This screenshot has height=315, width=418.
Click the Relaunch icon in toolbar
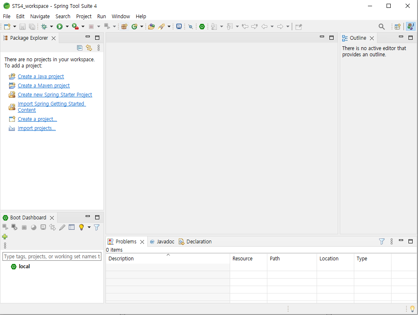coord(107,26)
